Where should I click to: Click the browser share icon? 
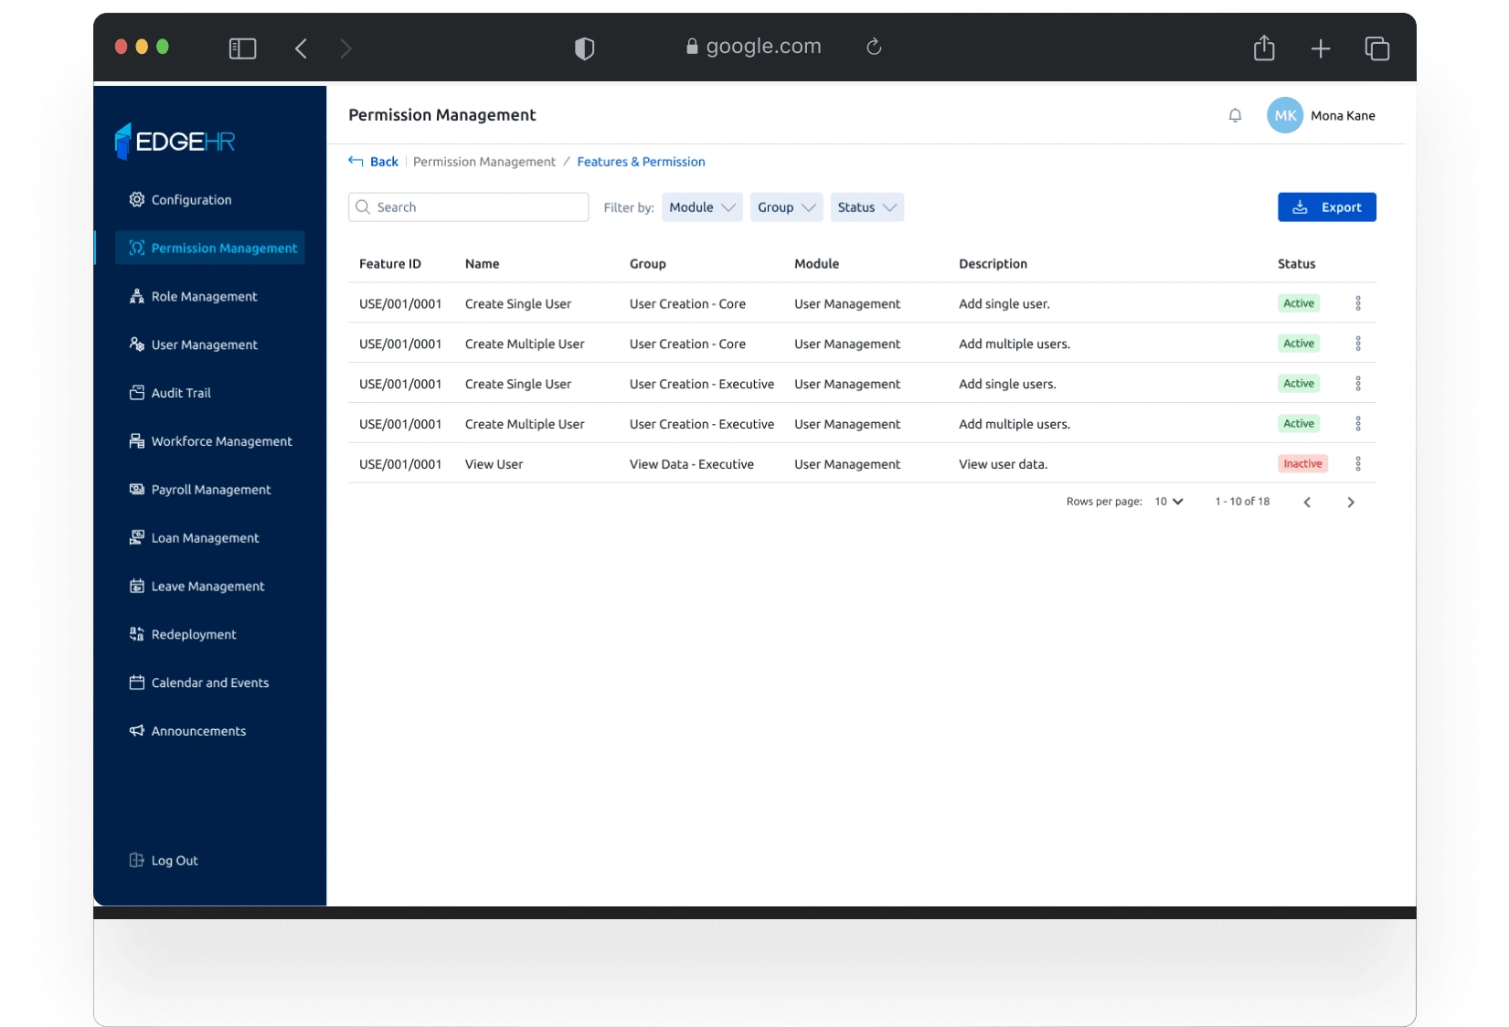pos(1264,48)
